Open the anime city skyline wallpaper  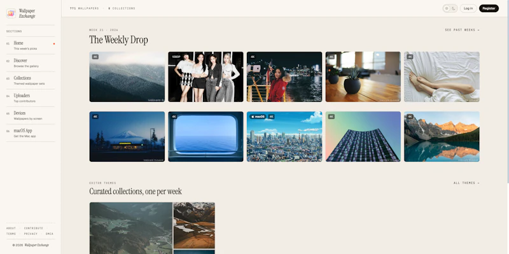pos(284,136)
